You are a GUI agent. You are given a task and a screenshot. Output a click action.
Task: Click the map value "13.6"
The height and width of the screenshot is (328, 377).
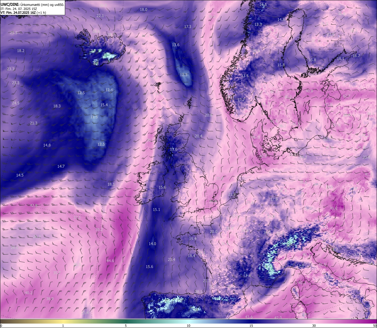click(176, 45)
